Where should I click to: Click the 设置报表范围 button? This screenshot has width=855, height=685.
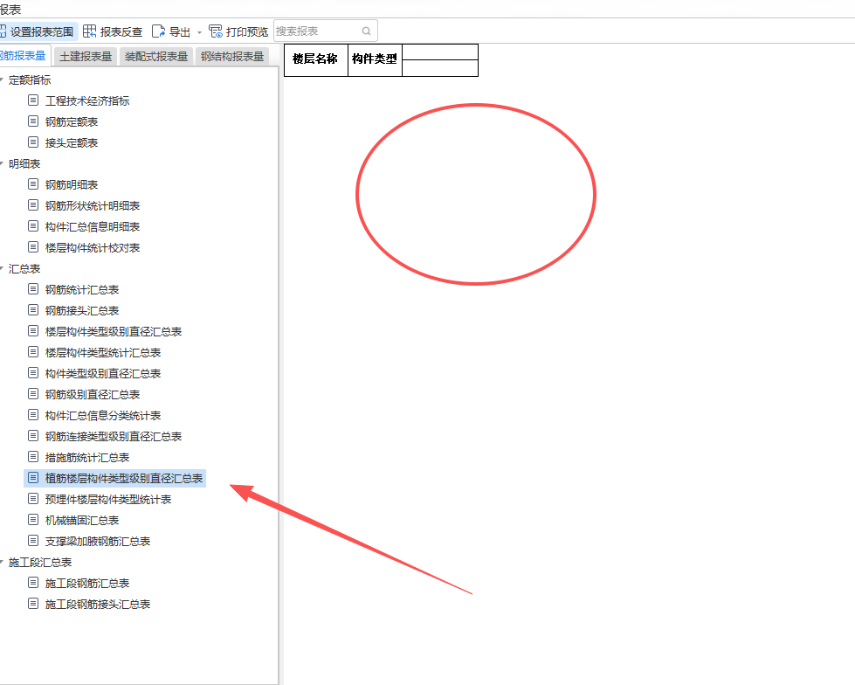(39, 30)
